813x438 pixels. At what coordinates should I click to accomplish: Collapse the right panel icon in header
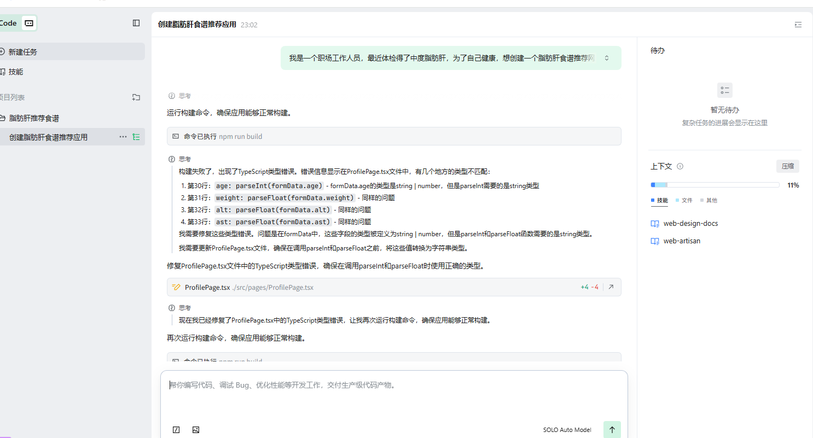point(798,25)
